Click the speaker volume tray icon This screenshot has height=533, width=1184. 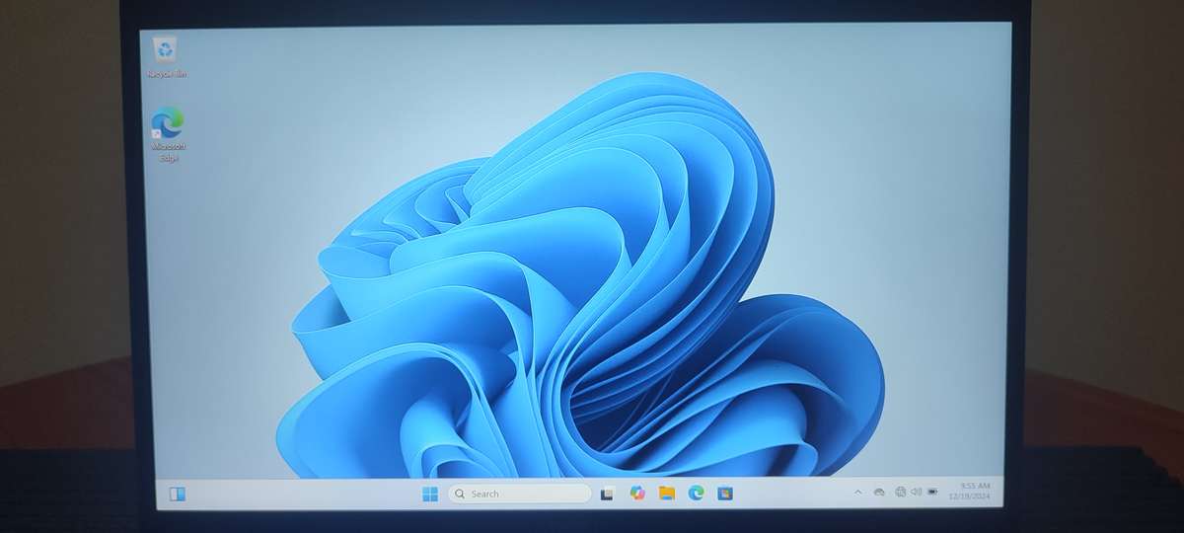point(916,492)
